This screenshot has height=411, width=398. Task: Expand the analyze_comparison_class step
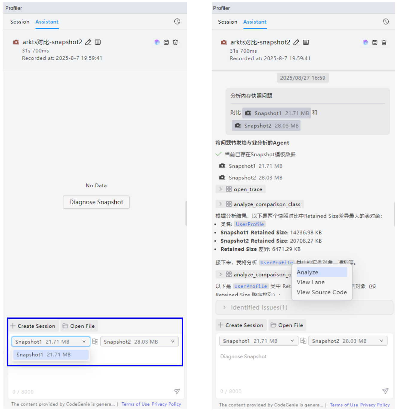[259, 204]
